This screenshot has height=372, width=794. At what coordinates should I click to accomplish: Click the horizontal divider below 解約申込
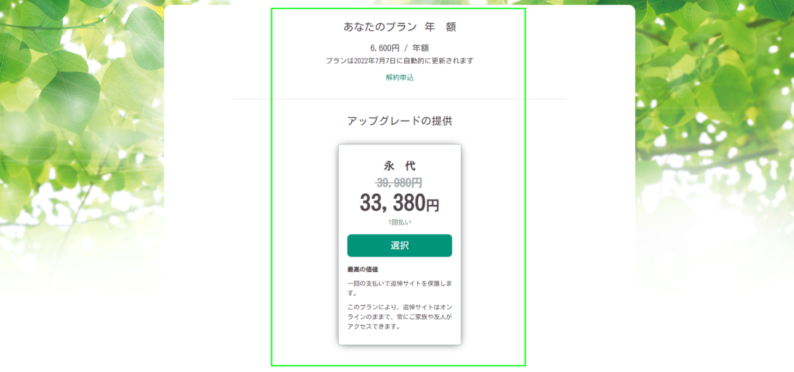tap(400, 99)
